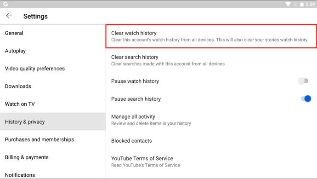317x179 pixels.
Task: Open the General settings section
Action: click(x=53, y=33)
